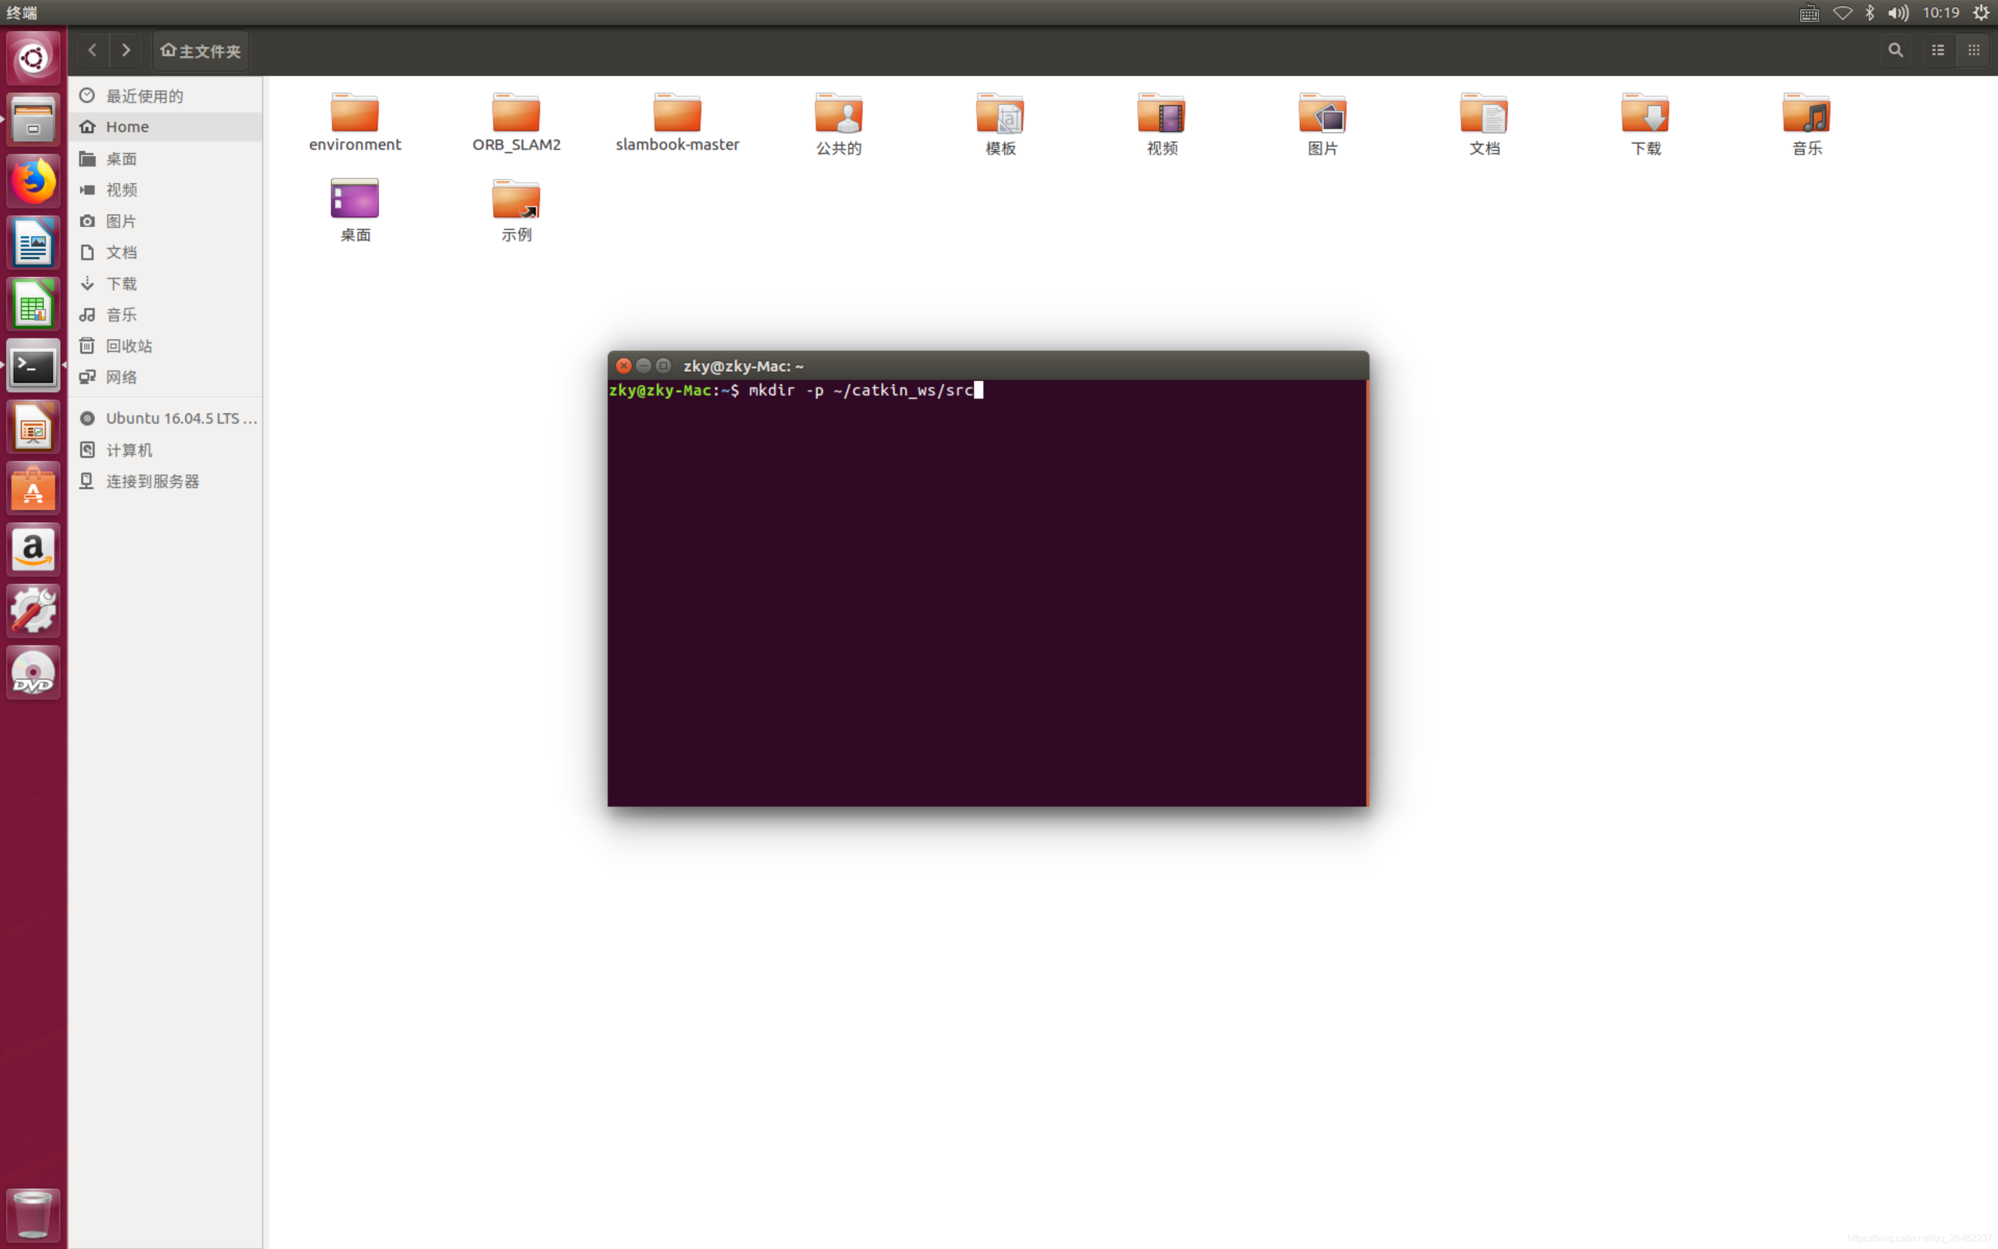The height and width of the screenshot is (1249, 1998).
Task: Open file manager search
Action: (x=1896, y=51)
